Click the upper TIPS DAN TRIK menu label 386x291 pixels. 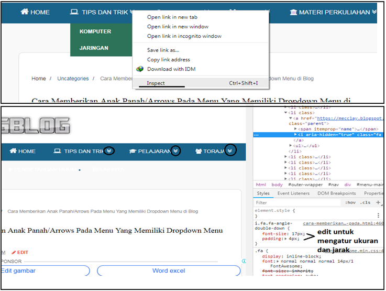click(x=105, y=12)
